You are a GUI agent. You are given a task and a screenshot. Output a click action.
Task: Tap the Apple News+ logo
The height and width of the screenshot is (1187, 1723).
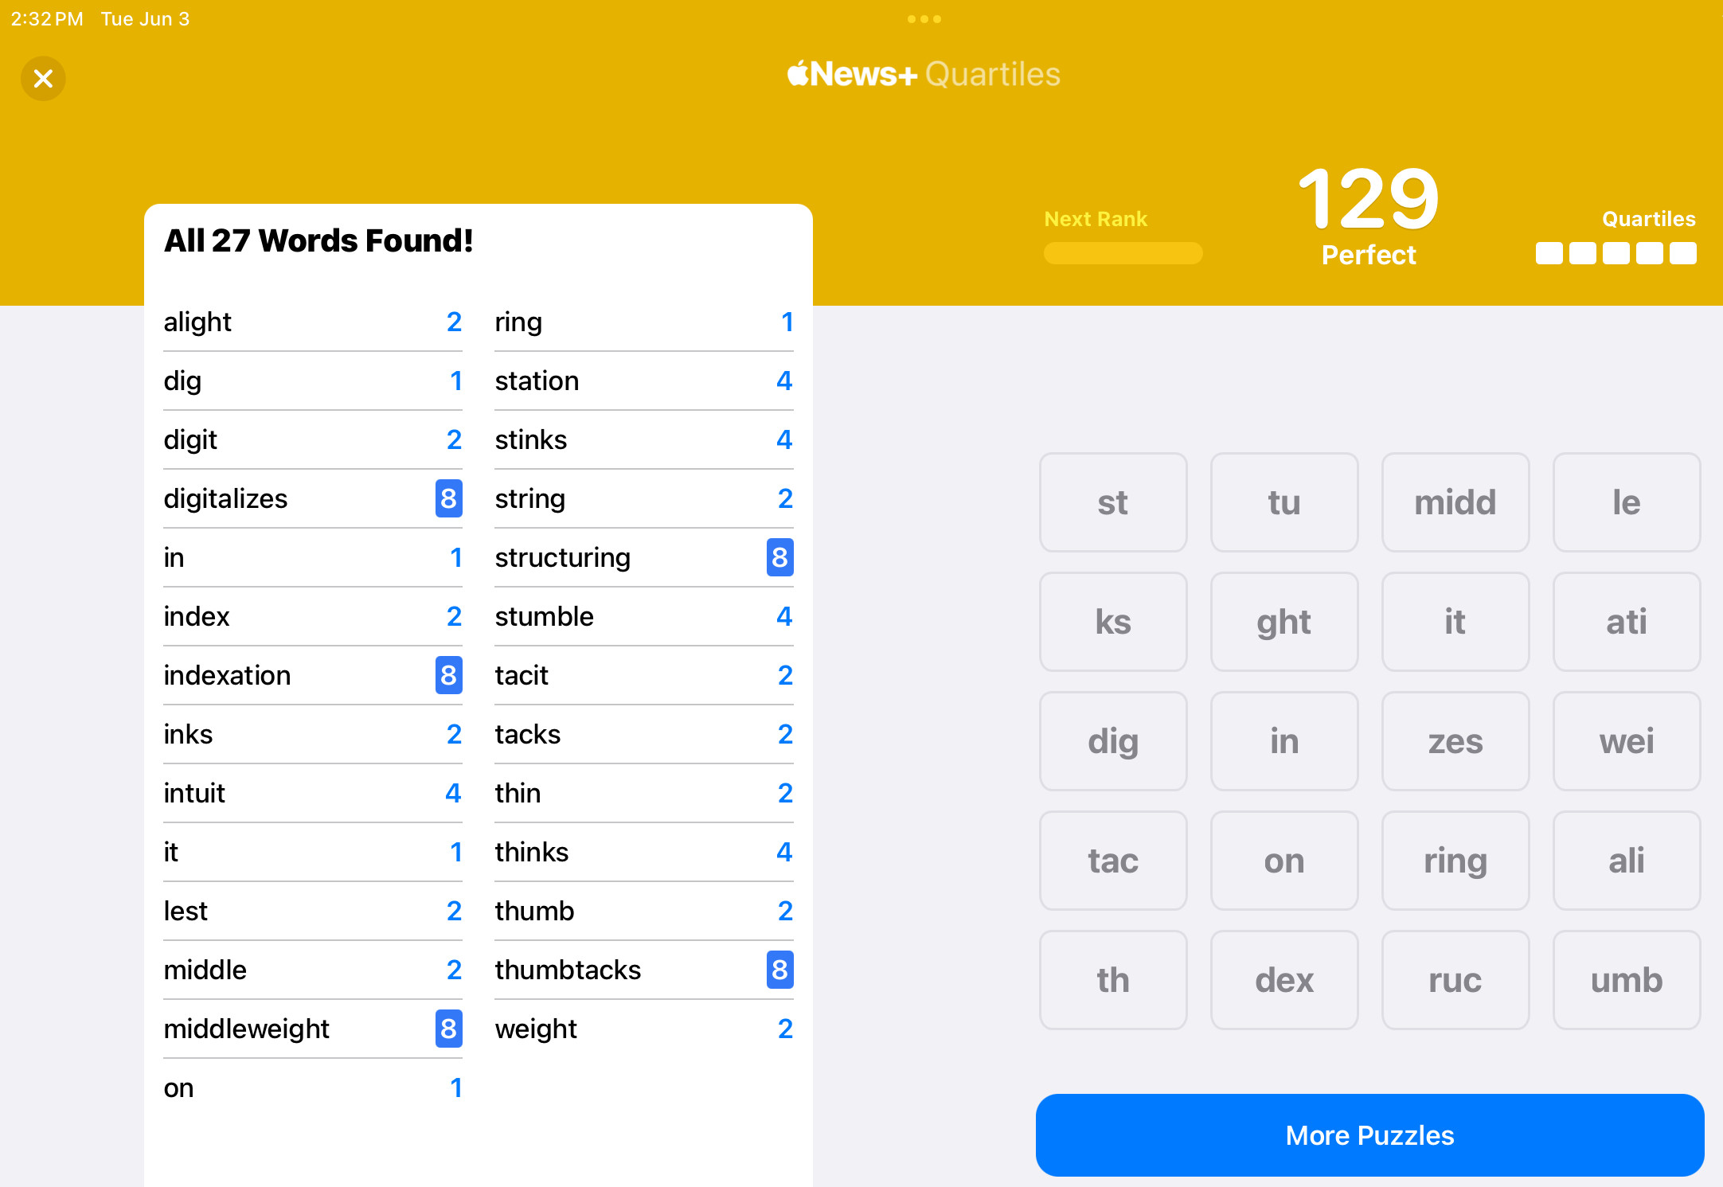coord(852,74)
